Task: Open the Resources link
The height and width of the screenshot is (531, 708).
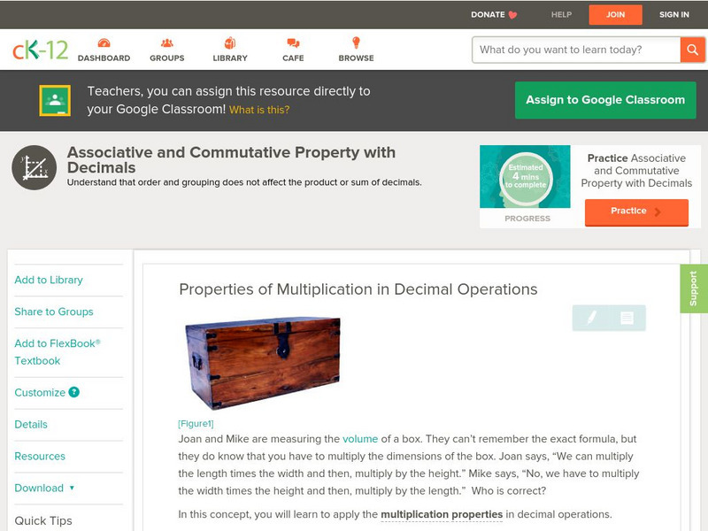Action: [x=40, y=456]
